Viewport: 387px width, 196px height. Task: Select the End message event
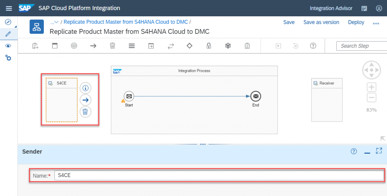pos(256,96)
